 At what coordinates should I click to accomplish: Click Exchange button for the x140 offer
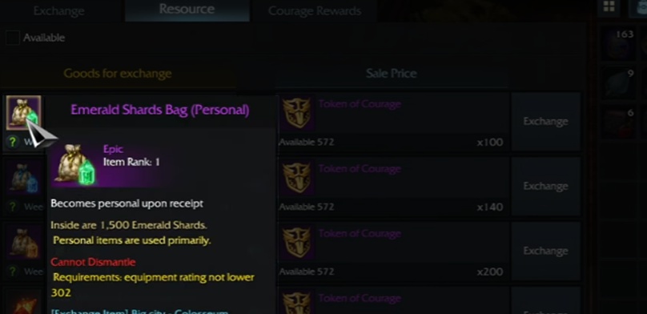point(545,186)
